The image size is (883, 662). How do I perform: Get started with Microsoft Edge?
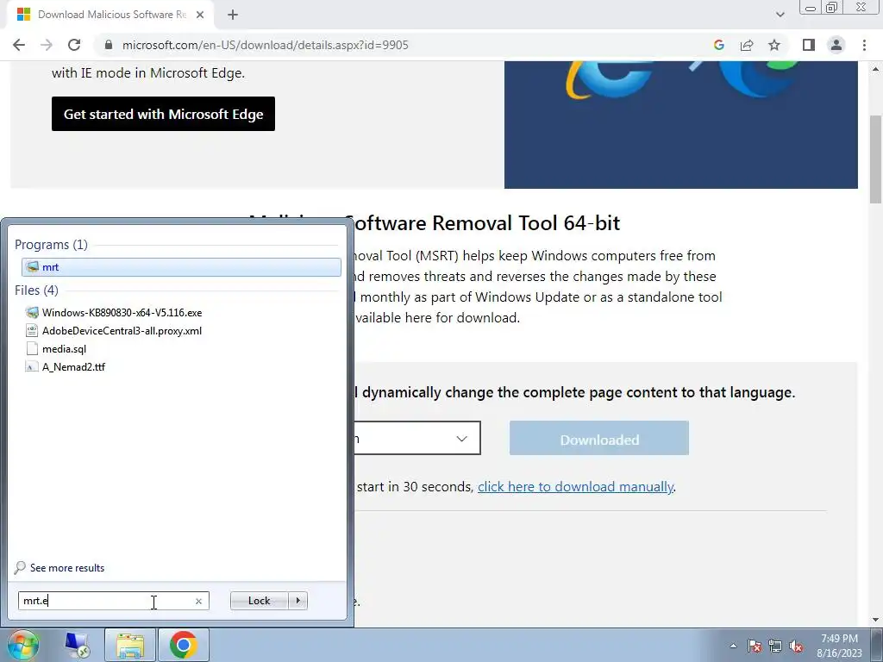tap(163, 114)
